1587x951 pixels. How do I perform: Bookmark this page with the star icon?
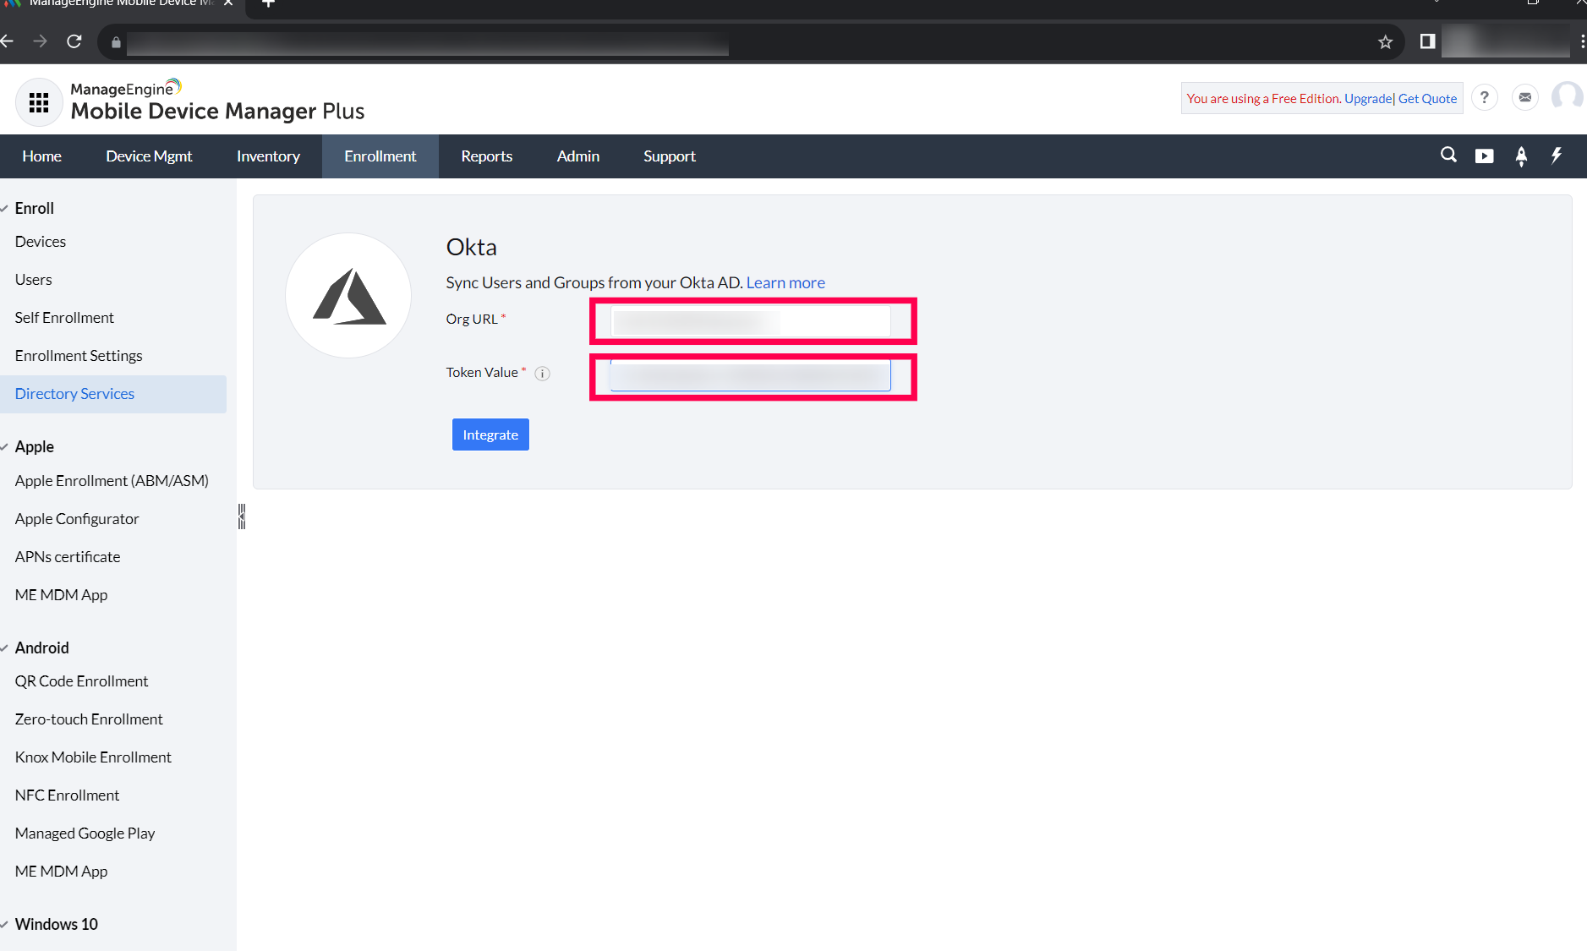1385,42
